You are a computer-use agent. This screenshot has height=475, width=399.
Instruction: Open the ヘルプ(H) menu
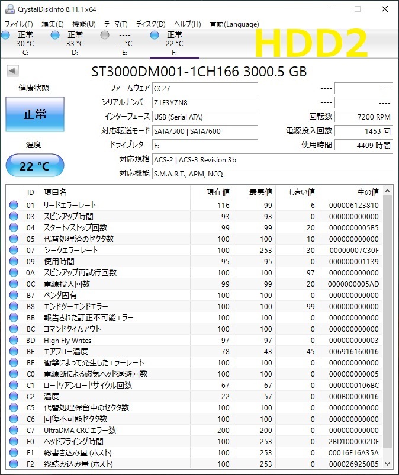pyautogui.click(x=188, y=24)
